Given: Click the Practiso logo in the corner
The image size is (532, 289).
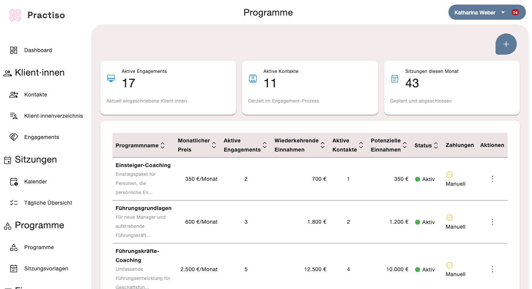Looking at the screenshot, I should point(15,15).
